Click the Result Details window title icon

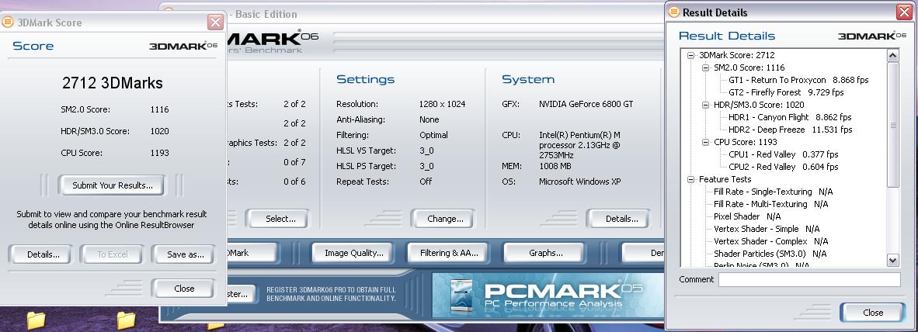coord(674,12)
